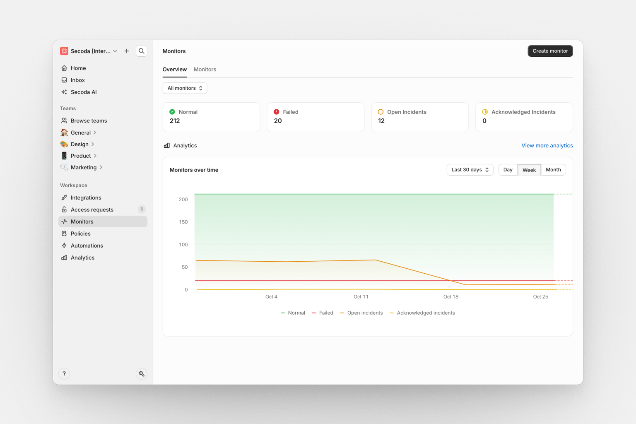This screenshot has width=636, height=424.
Task: Open the All monitors filter dropdown
Action: pyautogui.click(x=185, y=88)
